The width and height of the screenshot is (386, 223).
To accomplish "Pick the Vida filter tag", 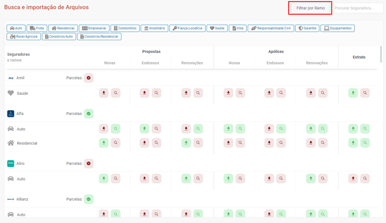I will click(237, 28).
